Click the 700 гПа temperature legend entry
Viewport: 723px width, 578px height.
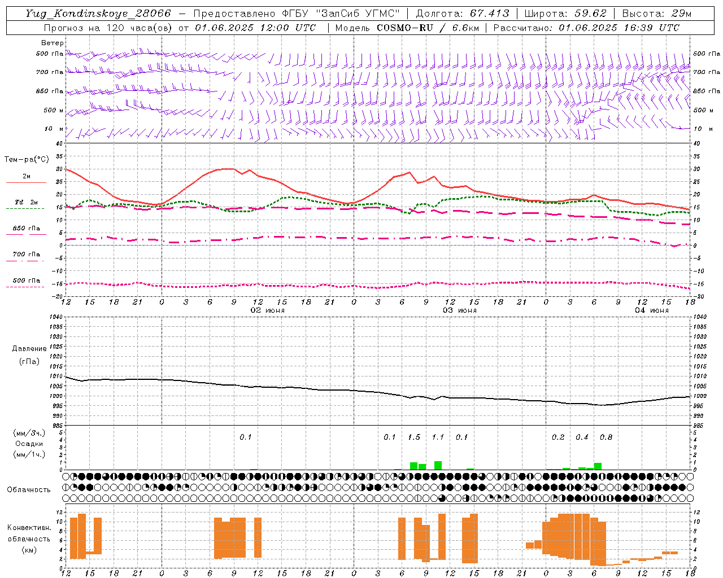click(27, 256)
